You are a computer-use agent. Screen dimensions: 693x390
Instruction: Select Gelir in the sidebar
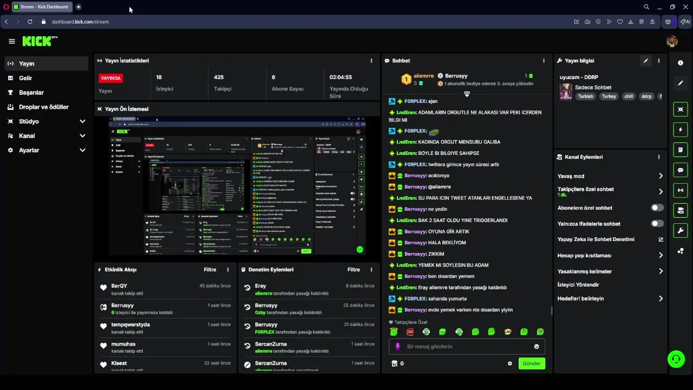pos(47,78)
